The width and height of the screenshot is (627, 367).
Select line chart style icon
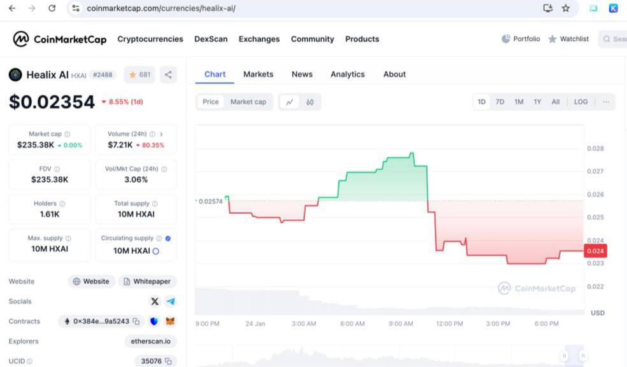coord(289,102)
